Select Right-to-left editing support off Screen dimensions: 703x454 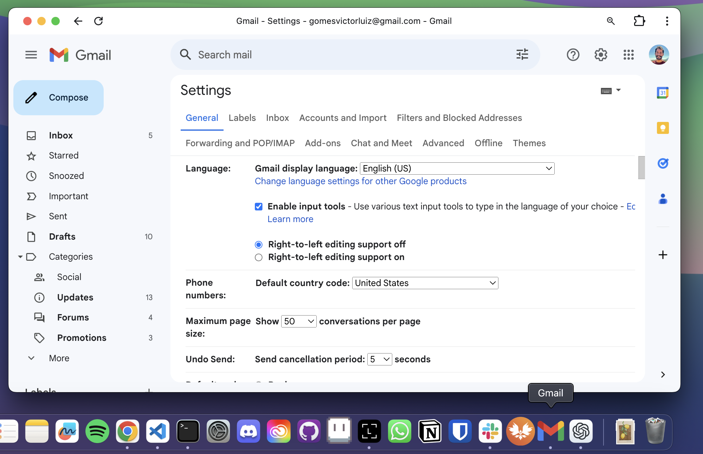(x=259, y=245)
